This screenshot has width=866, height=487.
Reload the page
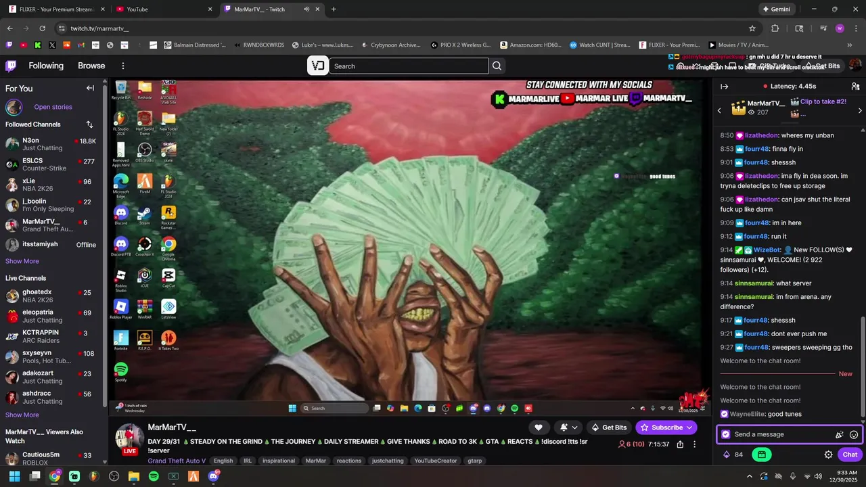tap(42, 28)
